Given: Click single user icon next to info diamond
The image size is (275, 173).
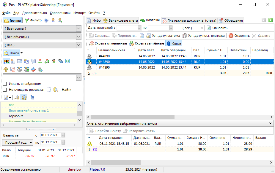Looking at the screenshot, I should click(53, 20).
